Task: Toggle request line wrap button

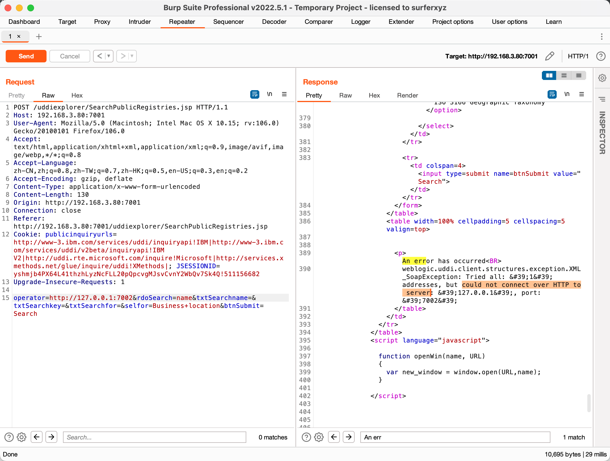Action: pyautogui.click(x=254, y=94)
